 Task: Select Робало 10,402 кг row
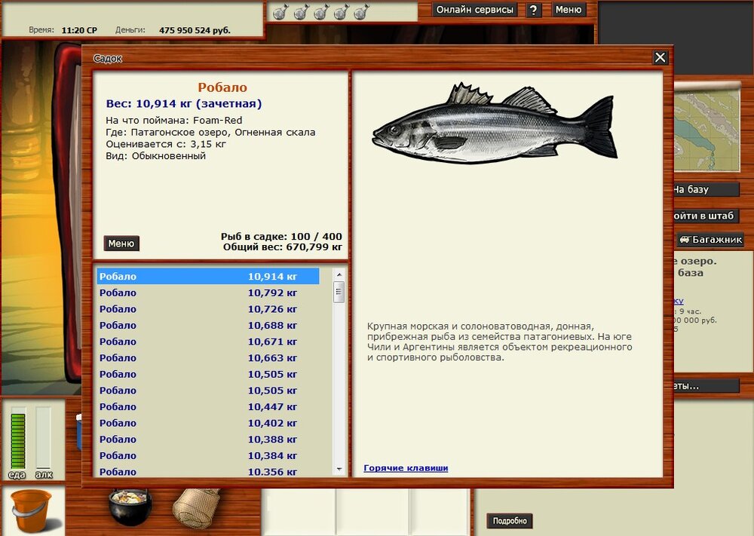tap(208, 423)
